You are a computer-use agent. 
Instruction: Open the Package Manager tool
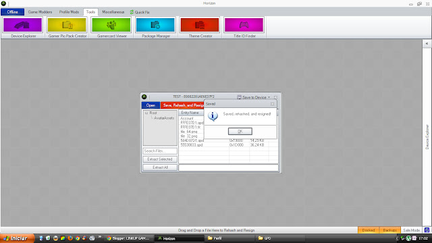point(156,28)
